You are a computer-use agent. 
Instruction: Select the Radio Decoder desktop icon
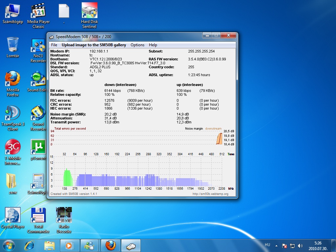pyautogui.click(x=64, y=220)
